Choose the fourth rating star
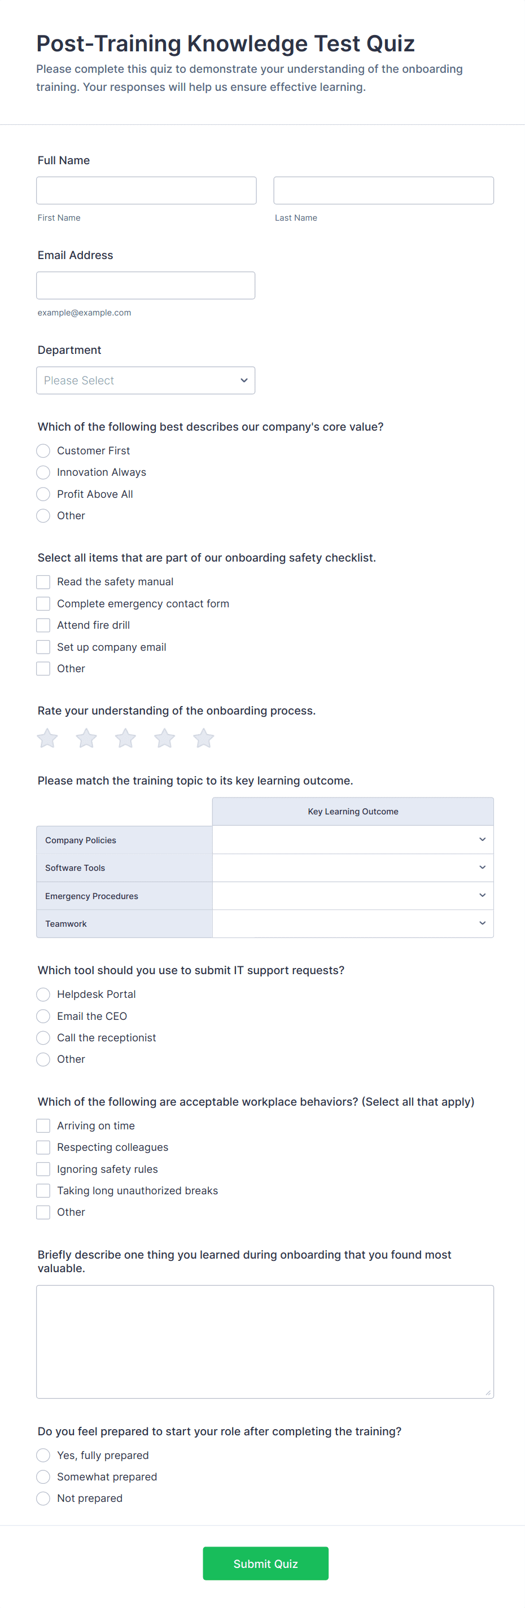The image size is (525, 1608). [x=164, y=738]
